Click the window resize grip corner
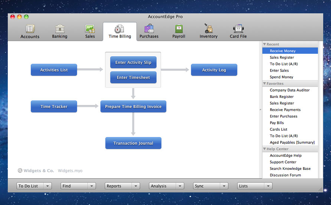The image size is (331, 205). point(320,189)
